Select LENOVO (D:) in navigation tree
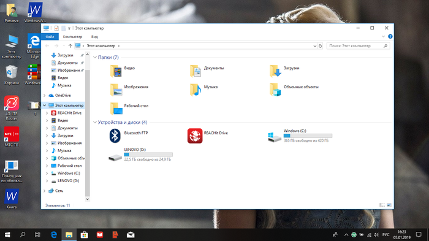Screen dimensions: 429x241 coord(68,181)
